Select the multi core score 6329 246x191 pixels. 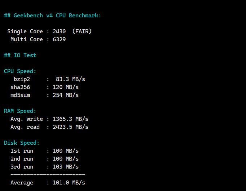59,39
